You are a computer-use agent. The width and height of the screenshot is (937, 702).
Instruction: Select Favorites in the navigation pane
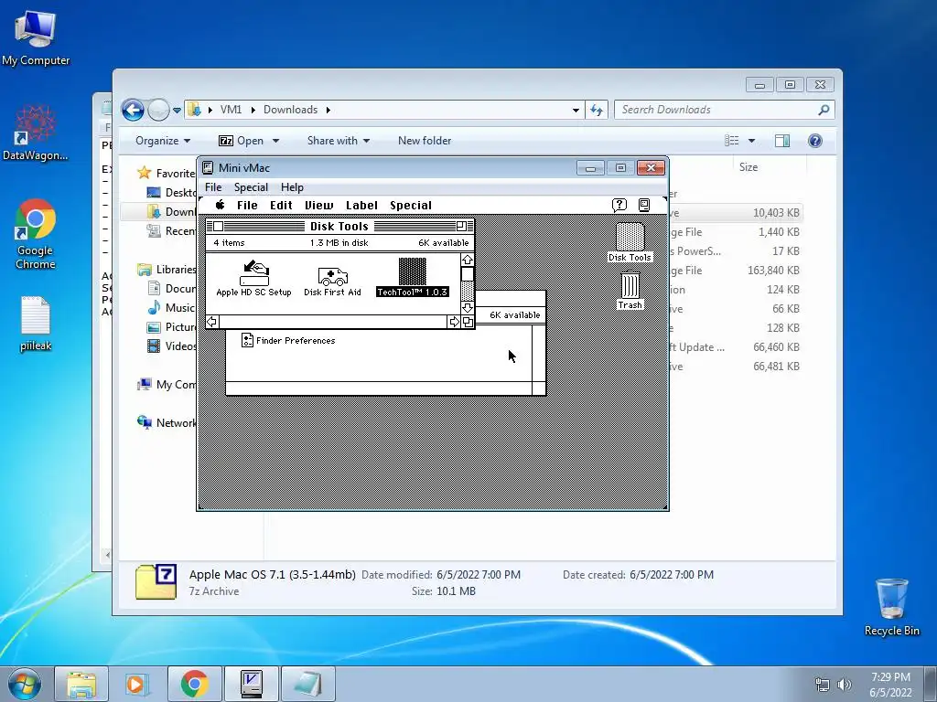[x=167, y=173]
